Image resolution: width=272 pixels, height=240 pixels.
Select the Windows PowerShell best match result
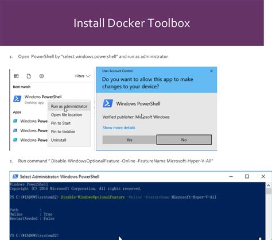pos(37,99)
